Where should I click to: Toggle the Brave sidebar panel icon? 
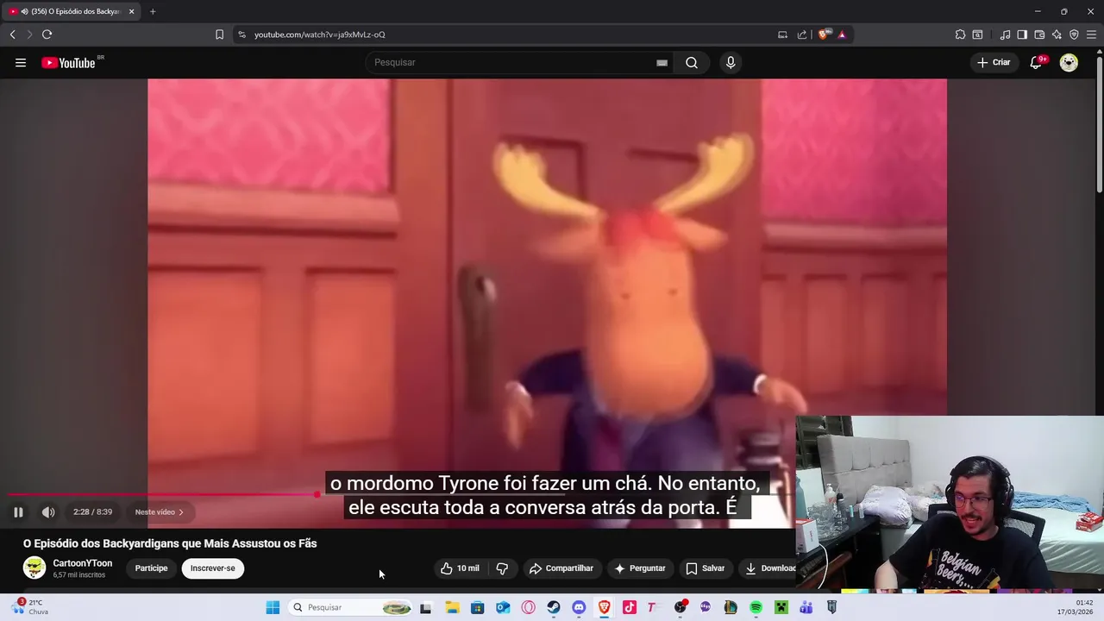tap(1022, 34)
